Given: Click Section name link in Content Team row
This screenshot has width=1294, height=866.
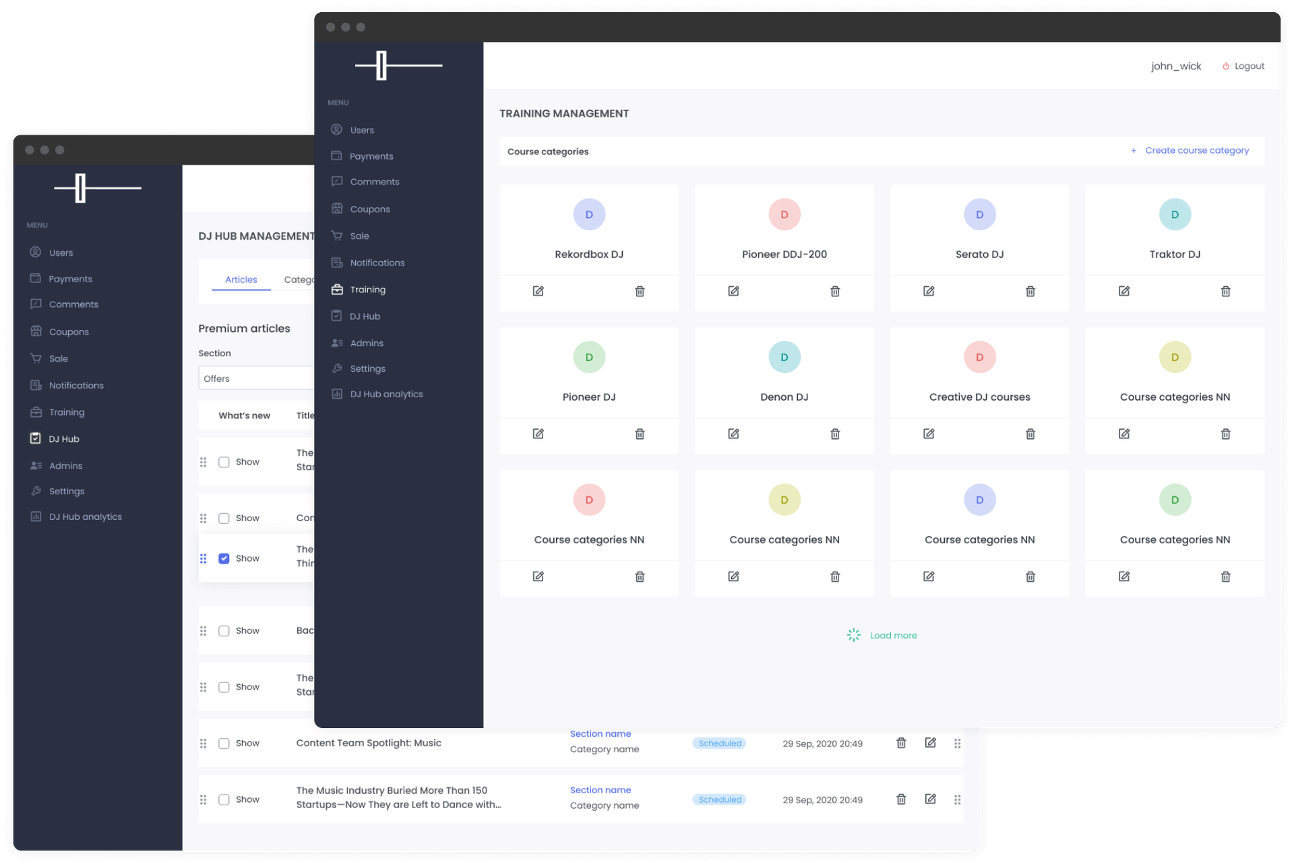Looking at the screenshot, I should pyautogui.click(x=600, y=733).
